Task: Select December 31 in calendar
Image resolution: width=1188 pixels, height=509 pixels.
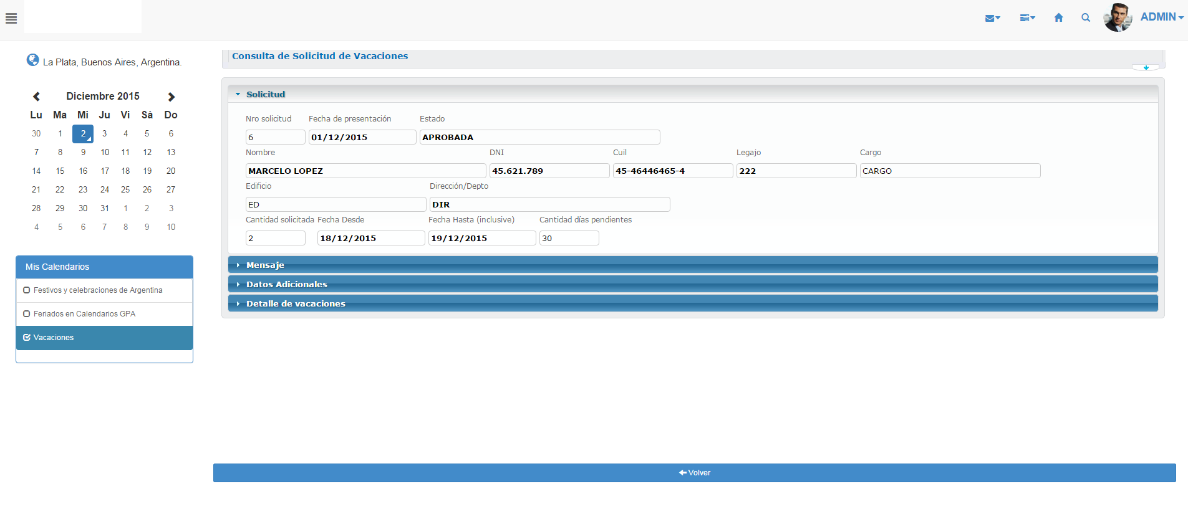Action: (x=105, y=208)
